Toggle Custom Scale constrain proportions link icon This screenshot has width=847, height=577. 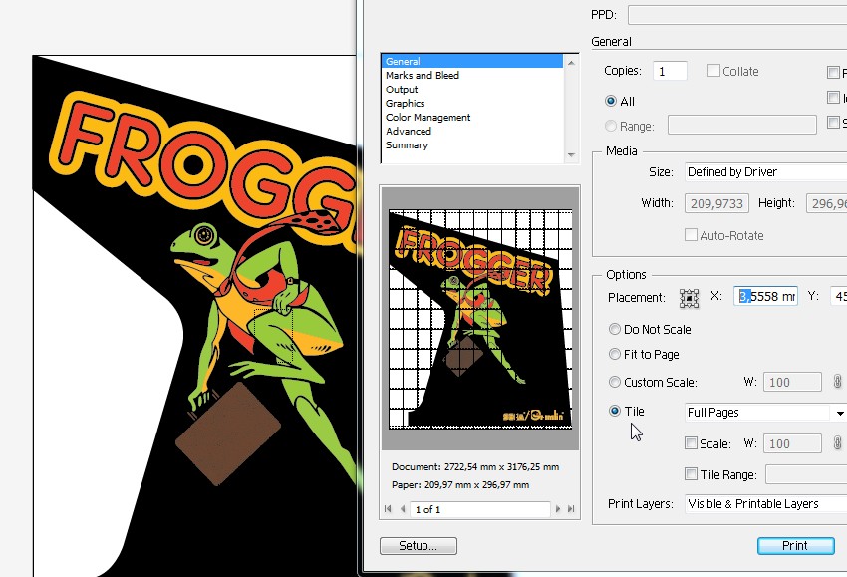837,382
